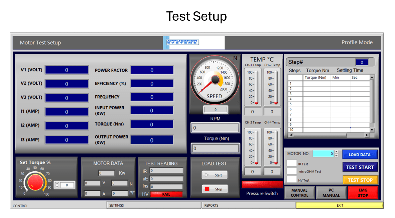The width and height of the screenshot is (395, 218).
Task: Open the REPORTS tab
Action: 249,205
